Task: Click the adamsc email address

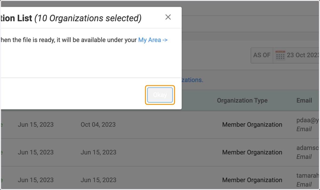Action: [x=308, y=148]
